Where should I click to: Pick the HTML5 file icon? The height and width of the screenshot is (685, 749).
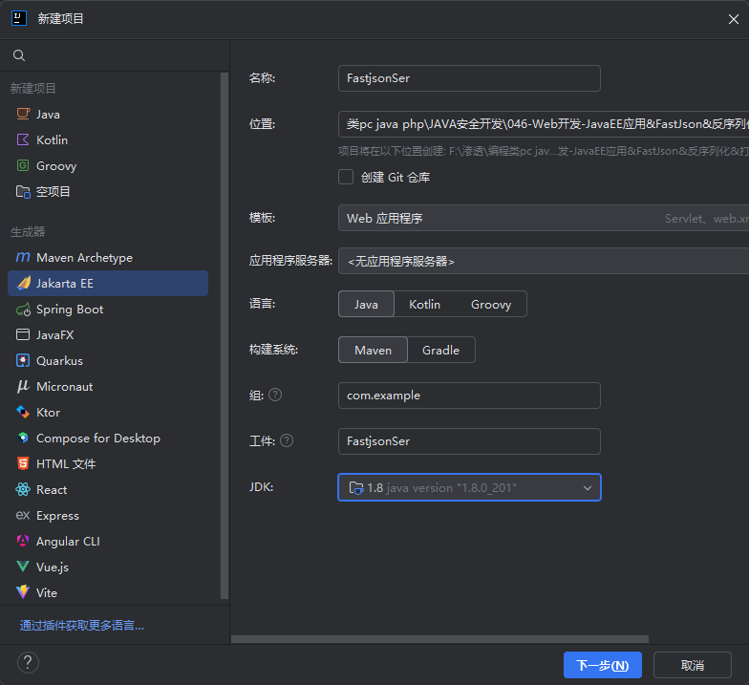[x=23, y=463]
